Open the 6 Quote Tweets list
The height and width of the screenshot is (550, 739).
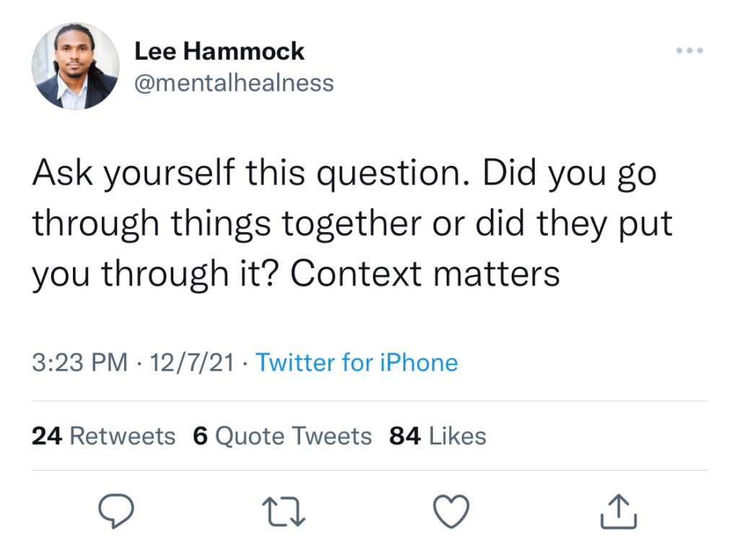(x=282, y=436)
